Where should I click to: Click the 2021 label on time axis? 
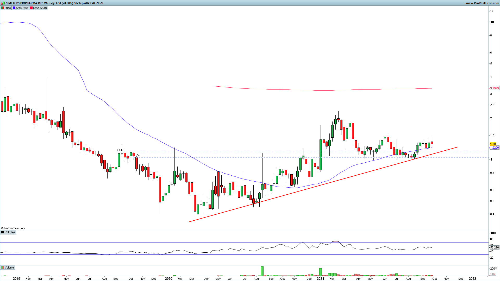coord(320,278)
